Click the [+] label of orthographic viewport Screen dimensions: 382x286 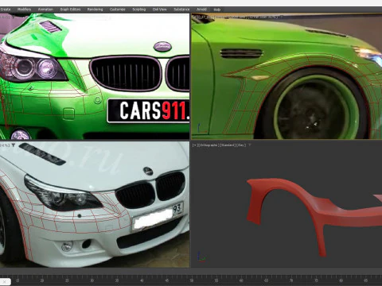pos(195,145)
